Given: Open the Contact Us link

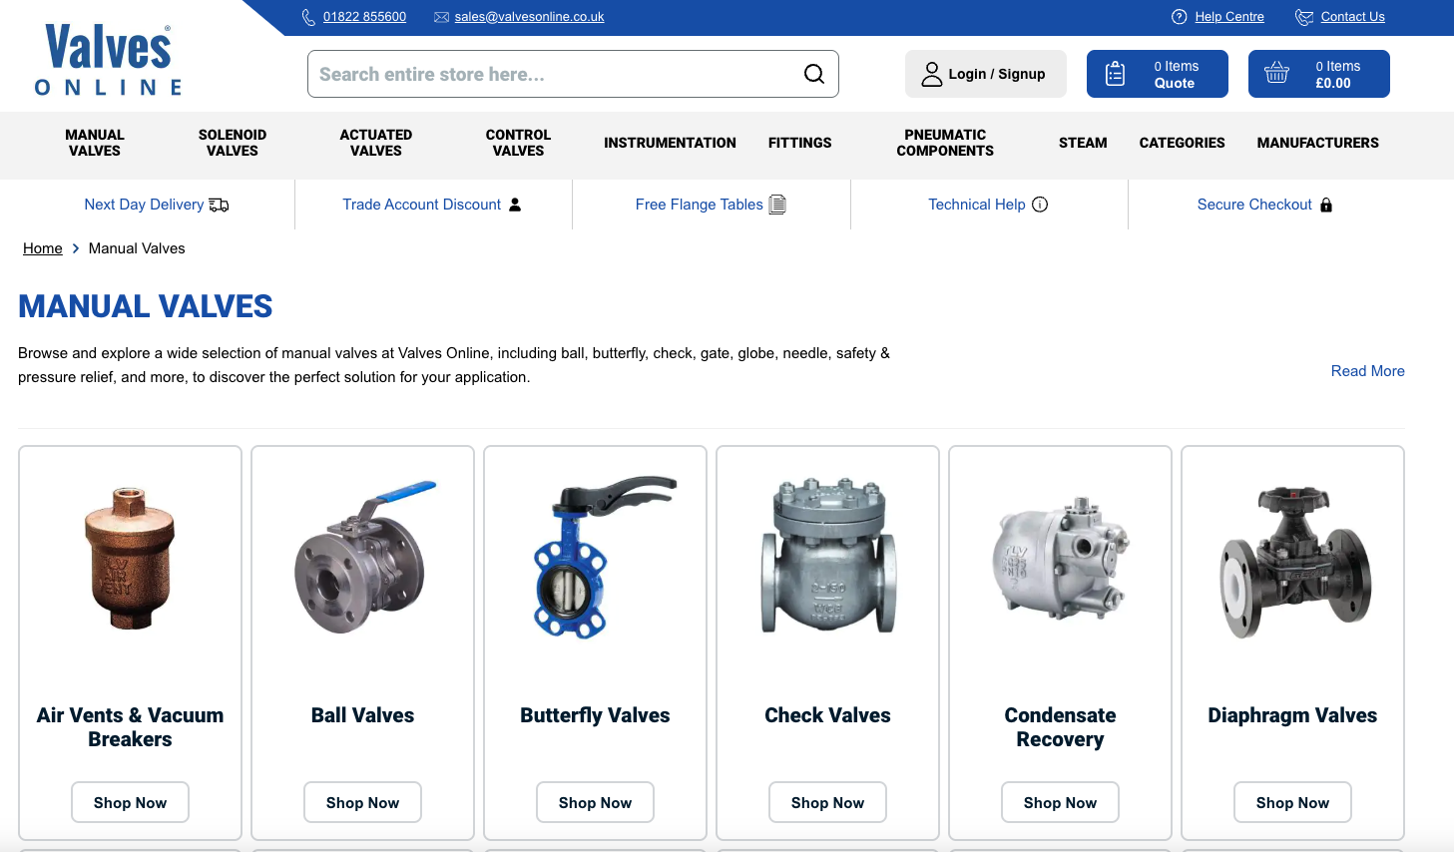Looking at the screenshot, I should point(1352,17).
